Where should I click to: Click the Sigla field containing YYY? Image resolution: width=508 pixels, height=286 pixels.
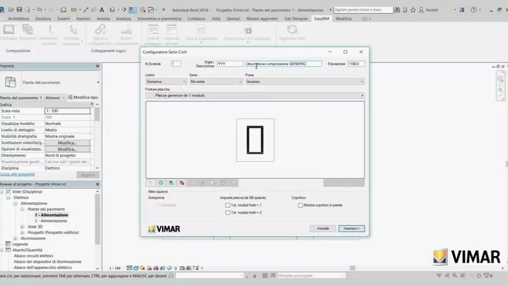point(230,64)
